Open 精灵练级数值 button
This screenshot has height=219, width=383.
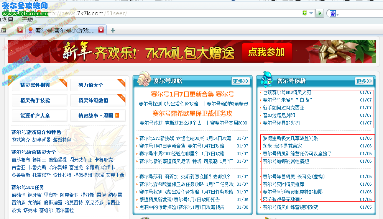(98, 100)
